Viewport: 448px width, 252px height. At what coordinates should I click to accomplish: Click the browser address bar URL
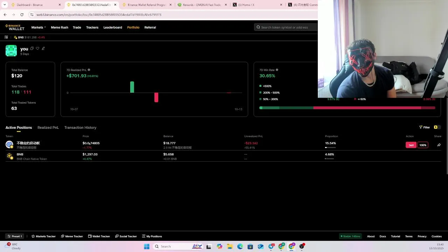point(99,15)
